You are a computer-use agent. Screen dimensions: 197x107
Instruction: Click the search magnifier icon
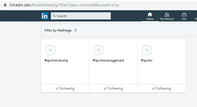tap(54, 16)
